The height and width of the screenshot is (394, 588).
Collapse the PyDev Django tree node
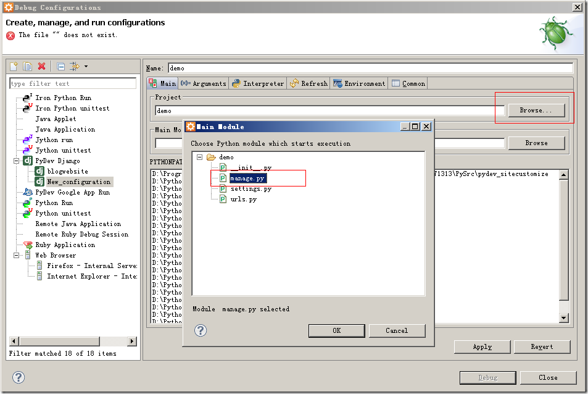[x=17, y=161]
